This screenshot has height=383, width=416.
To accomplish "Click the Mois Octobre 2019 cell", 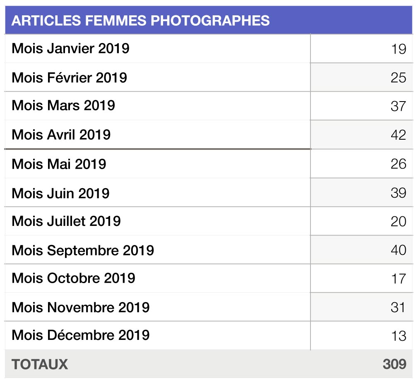I will (x=158, y=279).
